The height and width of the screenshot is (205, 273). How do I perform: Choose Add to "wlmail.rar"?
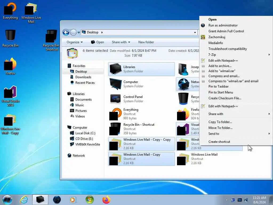coord(236,71)
